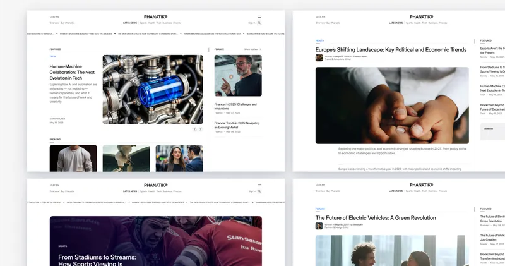This screenshot has height=266, width=505.
Task: Click the blue TECH category tag
Action: pyautogui.click(x=53, y=56)
